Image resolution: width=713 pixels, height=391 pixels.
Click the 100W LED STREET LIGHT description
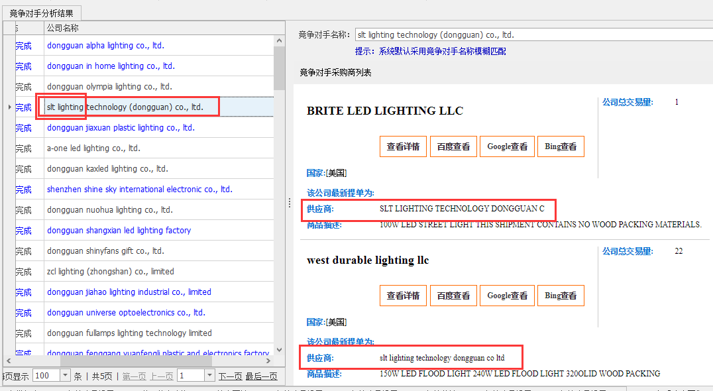tap(541, 225)
